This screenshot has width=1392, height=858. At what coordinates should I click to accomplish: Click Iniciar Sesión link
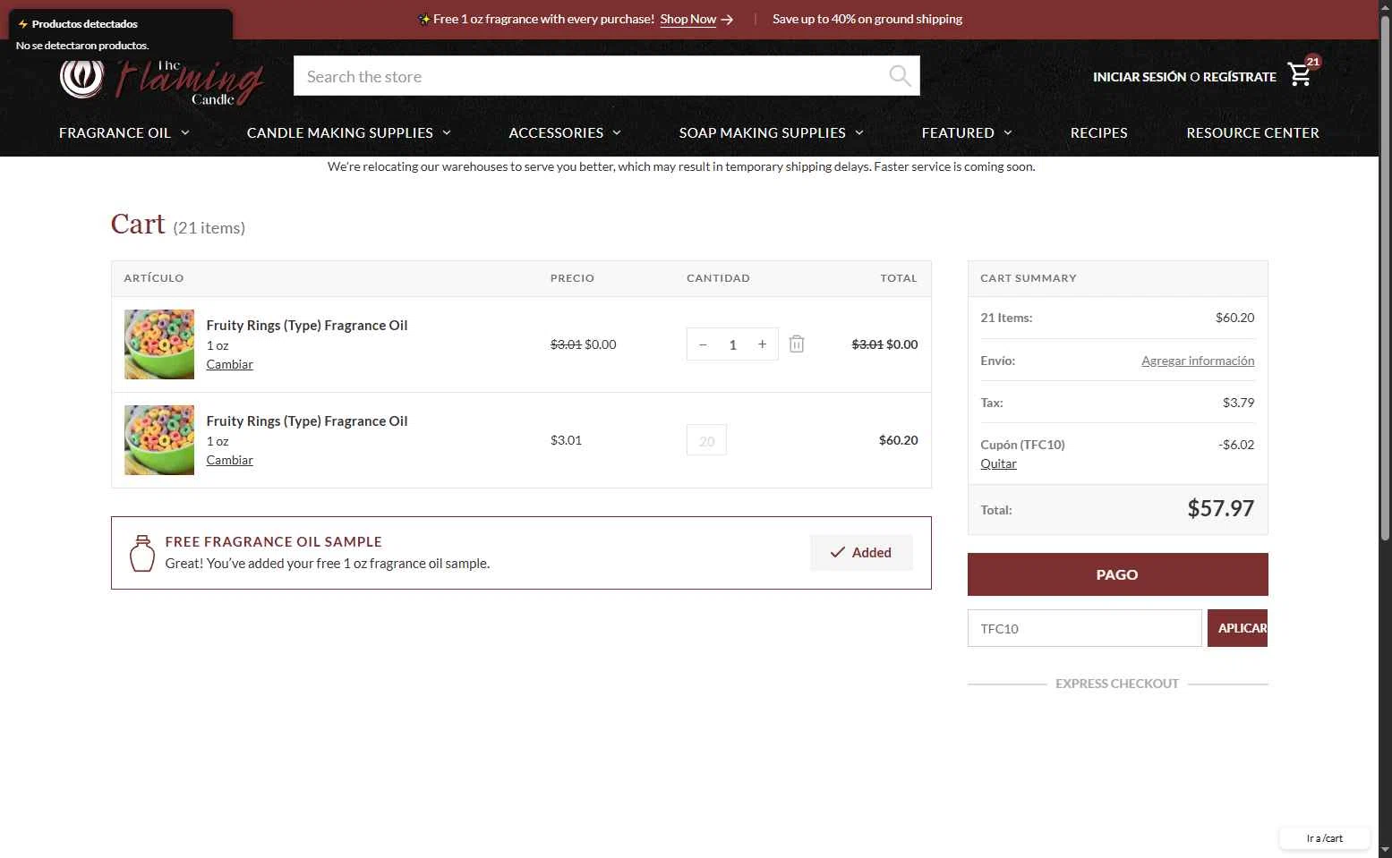pos(1140,77)
